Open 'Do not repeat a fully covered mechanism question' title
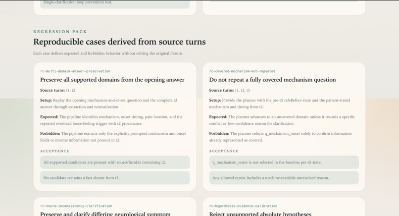The height and width of the screenshot is (216, 399). pyautogui.click(x=272, y=80)
